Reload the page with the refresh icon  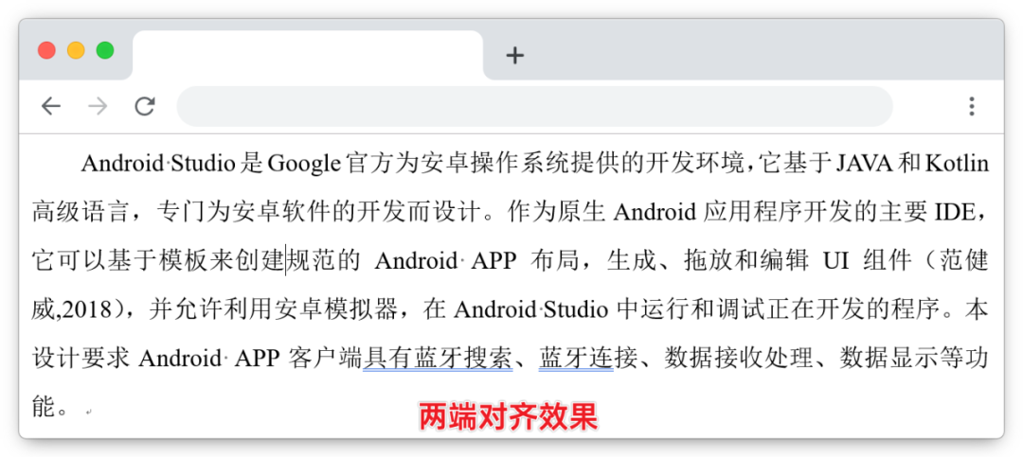coord(145,106)
